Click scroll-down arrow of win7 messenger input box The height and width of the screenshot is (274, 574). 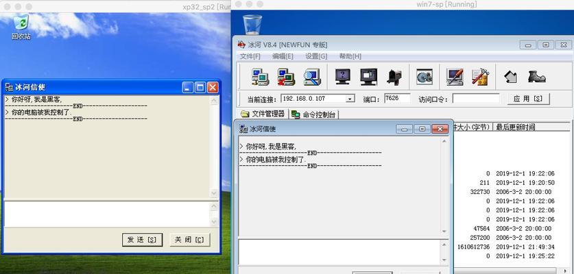coord(444,260)
